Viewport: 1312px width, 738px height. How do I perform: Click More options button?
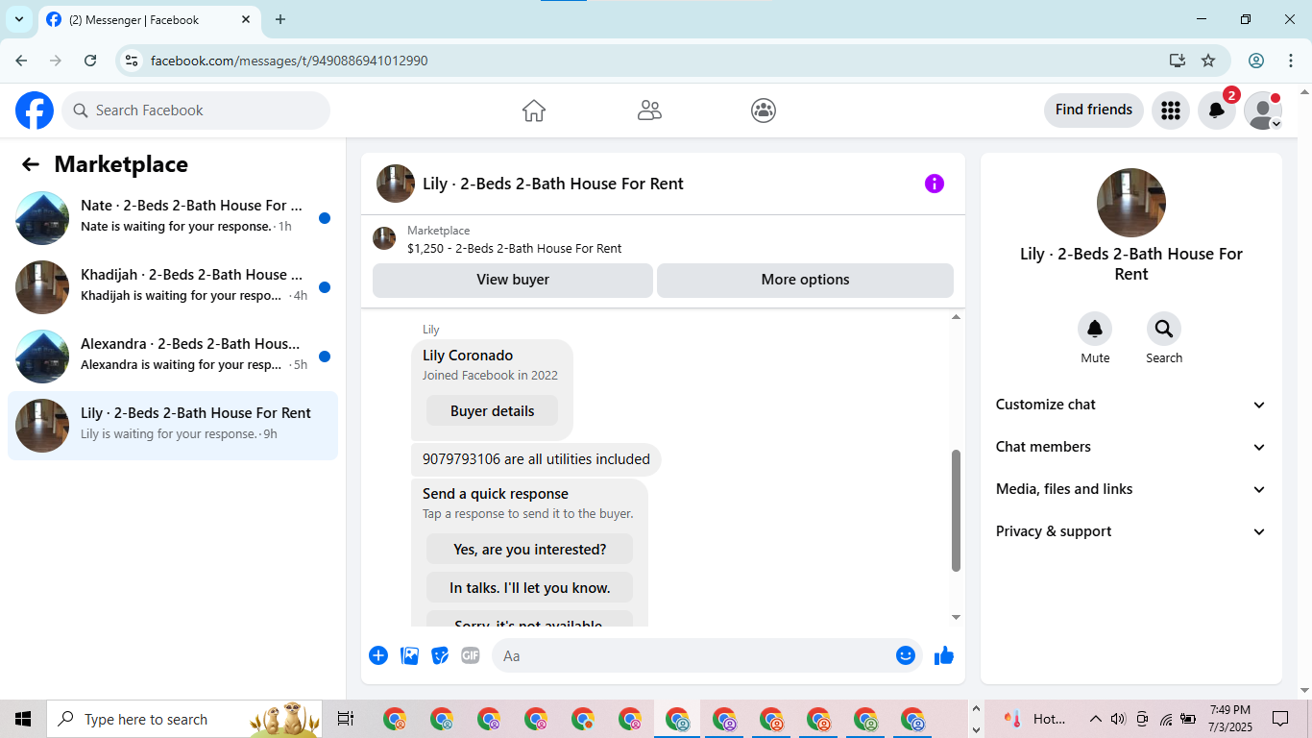point(805,280)
